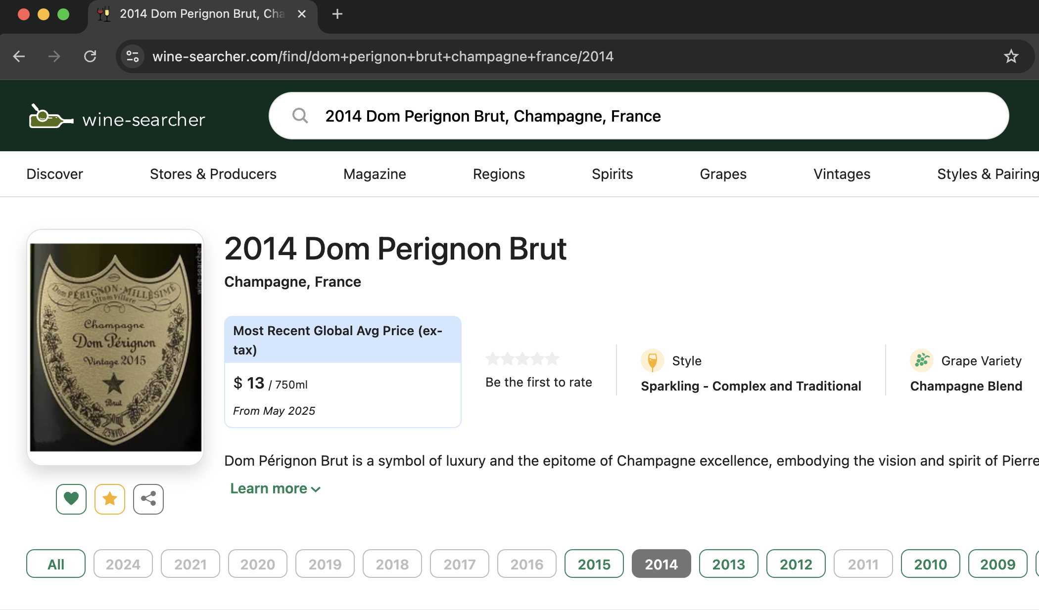Click the gold star rating button

coord(110,499)
